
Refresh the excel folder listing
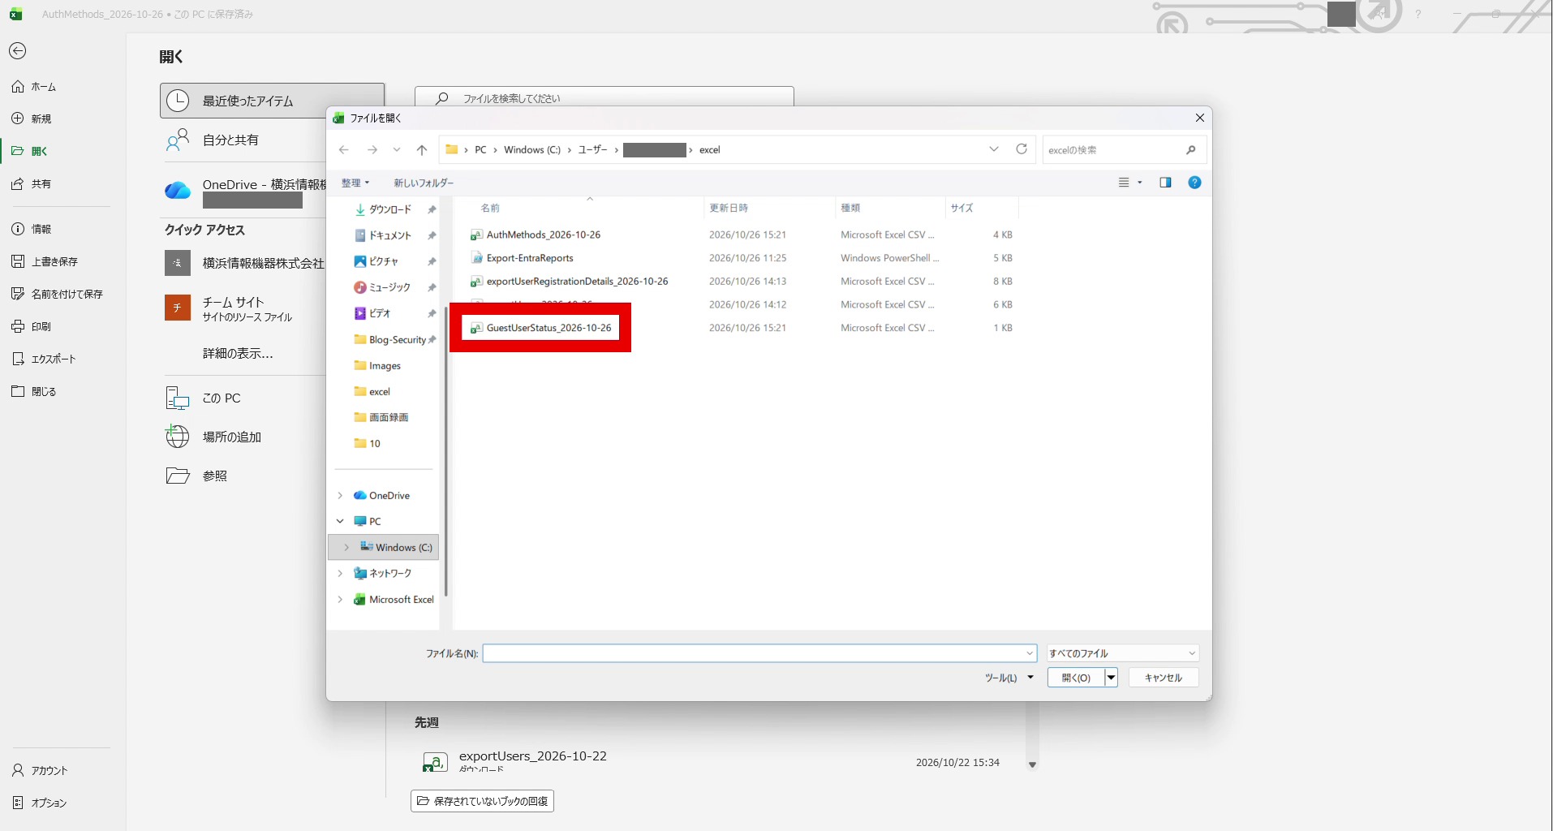tap(1022, 149)
